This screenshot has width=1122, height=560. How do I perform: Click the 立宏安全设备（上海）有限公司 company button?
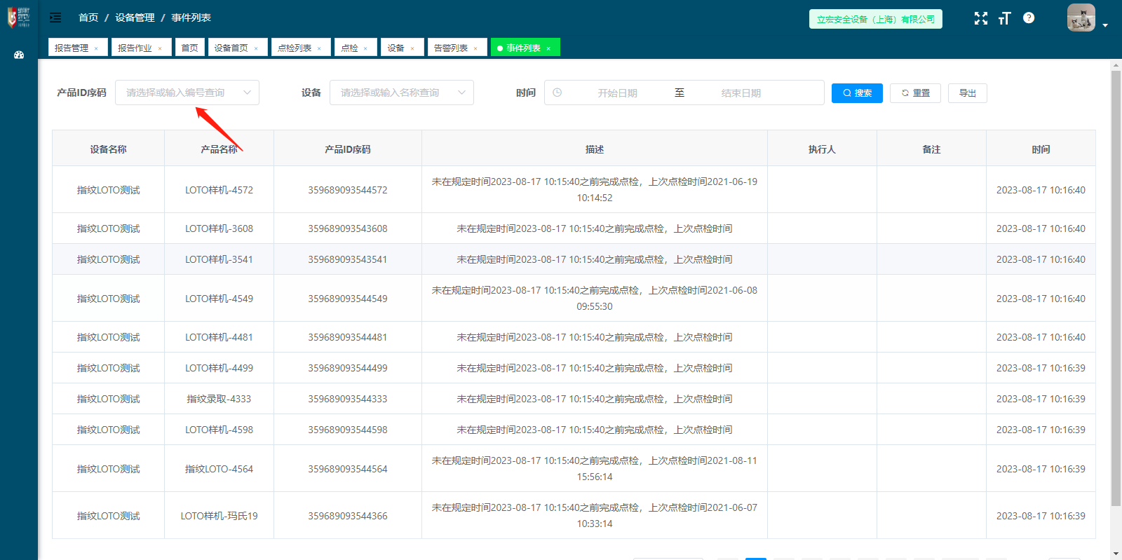[876, 19]
